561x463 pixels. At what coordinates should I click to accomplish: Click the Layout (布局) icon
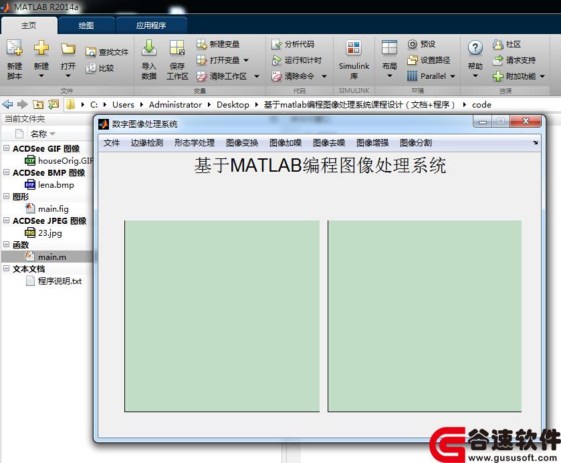389,47
